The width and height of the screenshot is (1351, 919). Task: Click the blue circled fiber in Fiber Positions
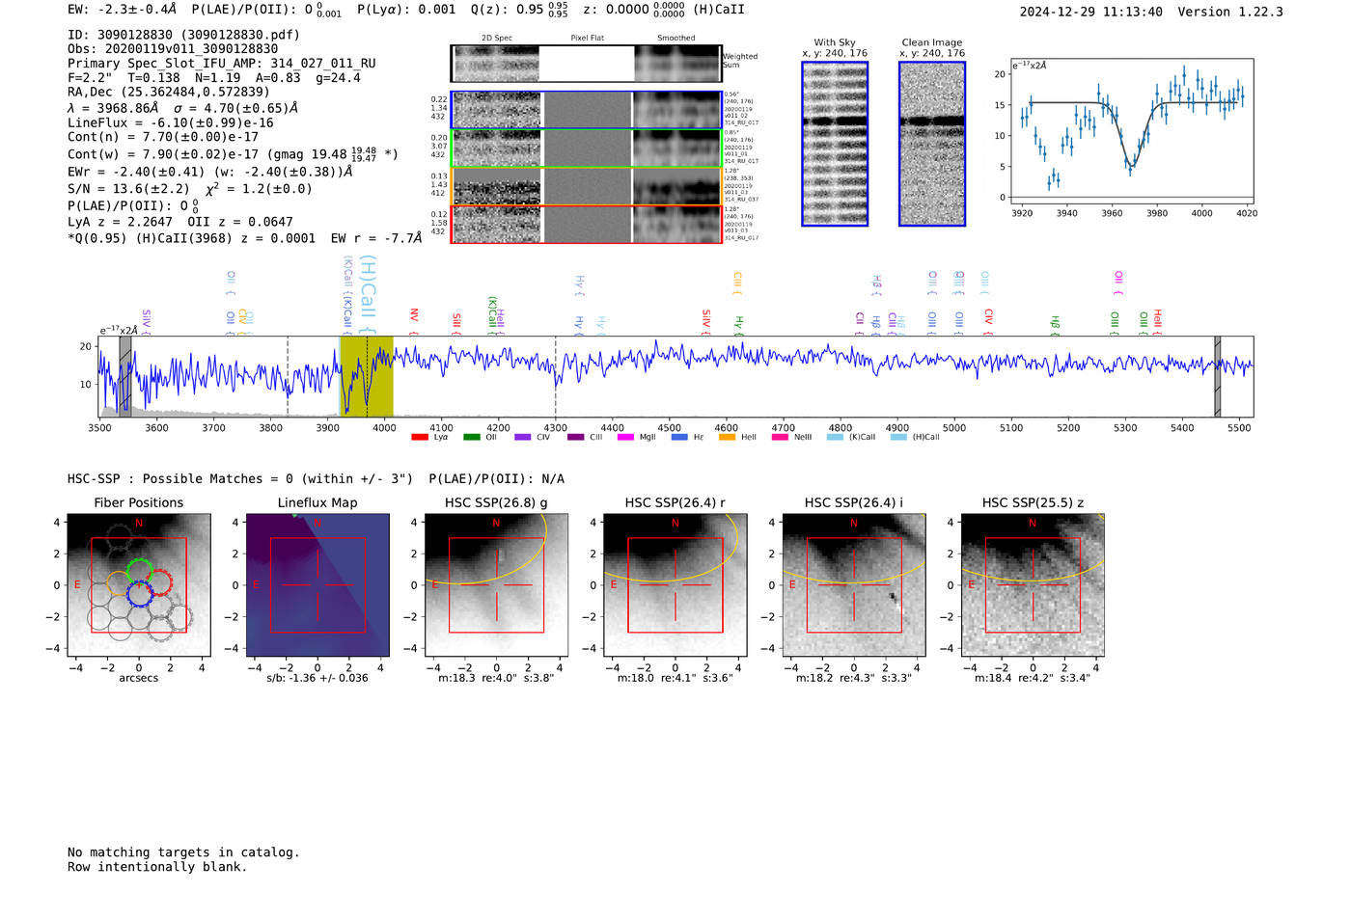tap(140, 592)
